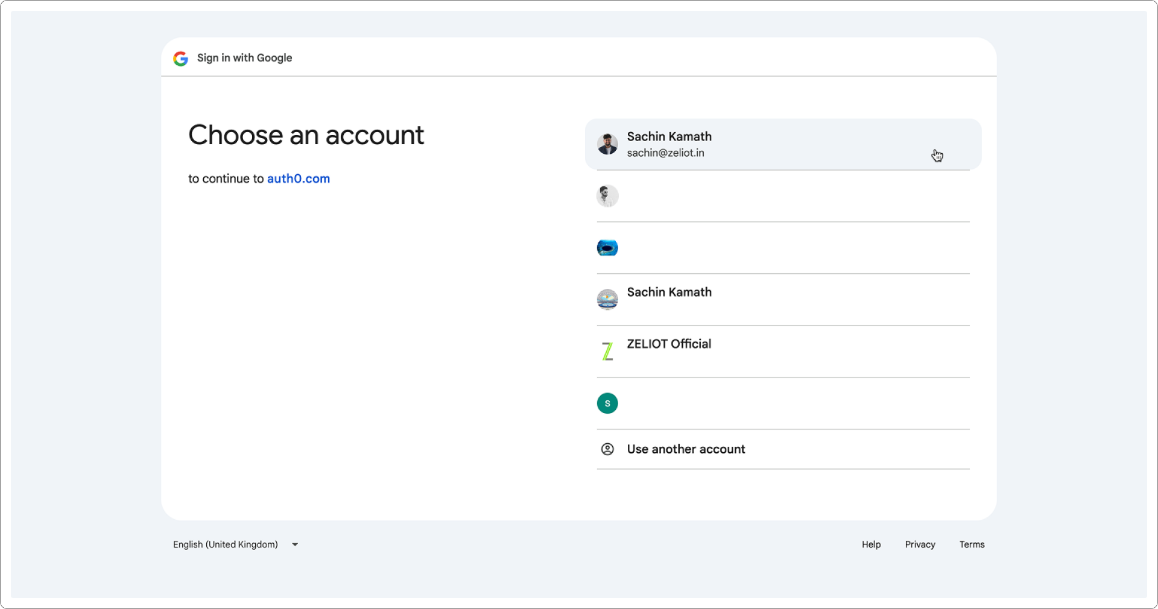Click Use another account

pos(686,449)
